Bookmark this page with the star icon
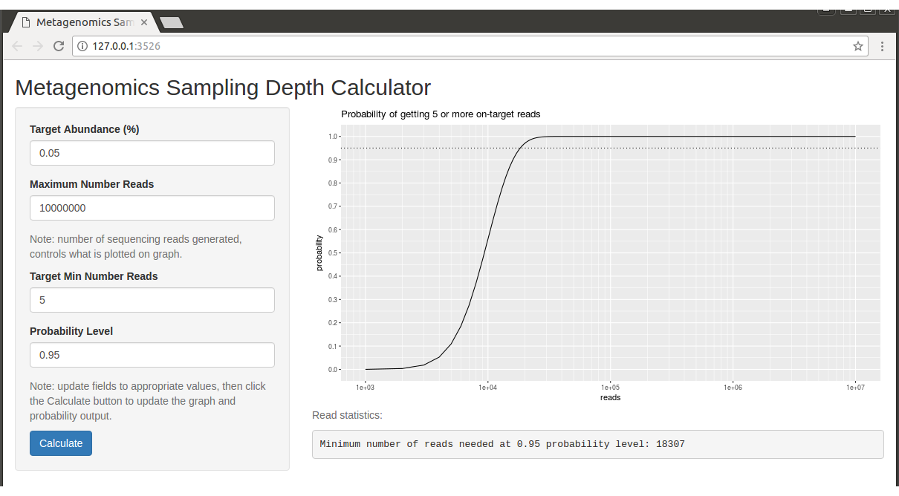899x496 pixels. pos(858,46)
